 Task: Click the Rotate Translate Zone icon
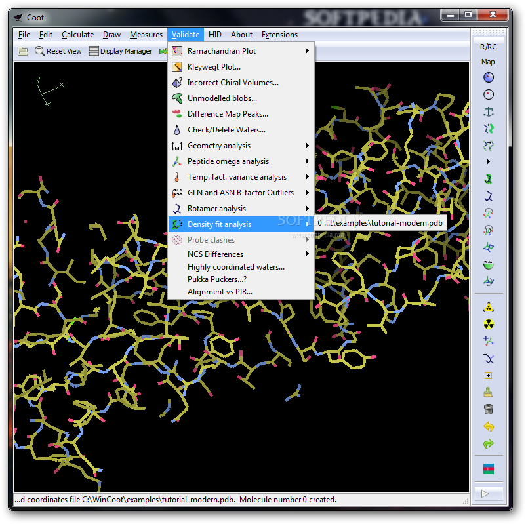tap(489, 129)
